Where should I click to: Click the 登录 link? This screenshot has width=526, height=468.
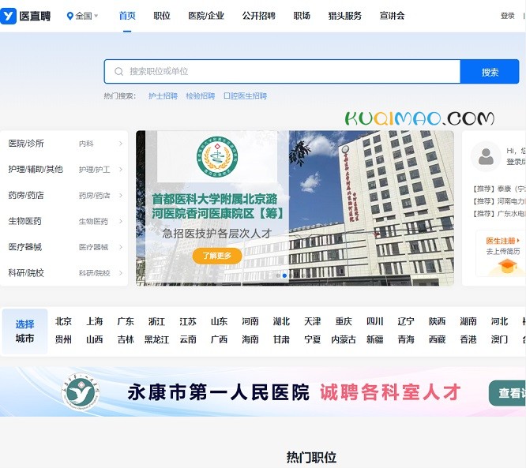click(x=508, y=16)
